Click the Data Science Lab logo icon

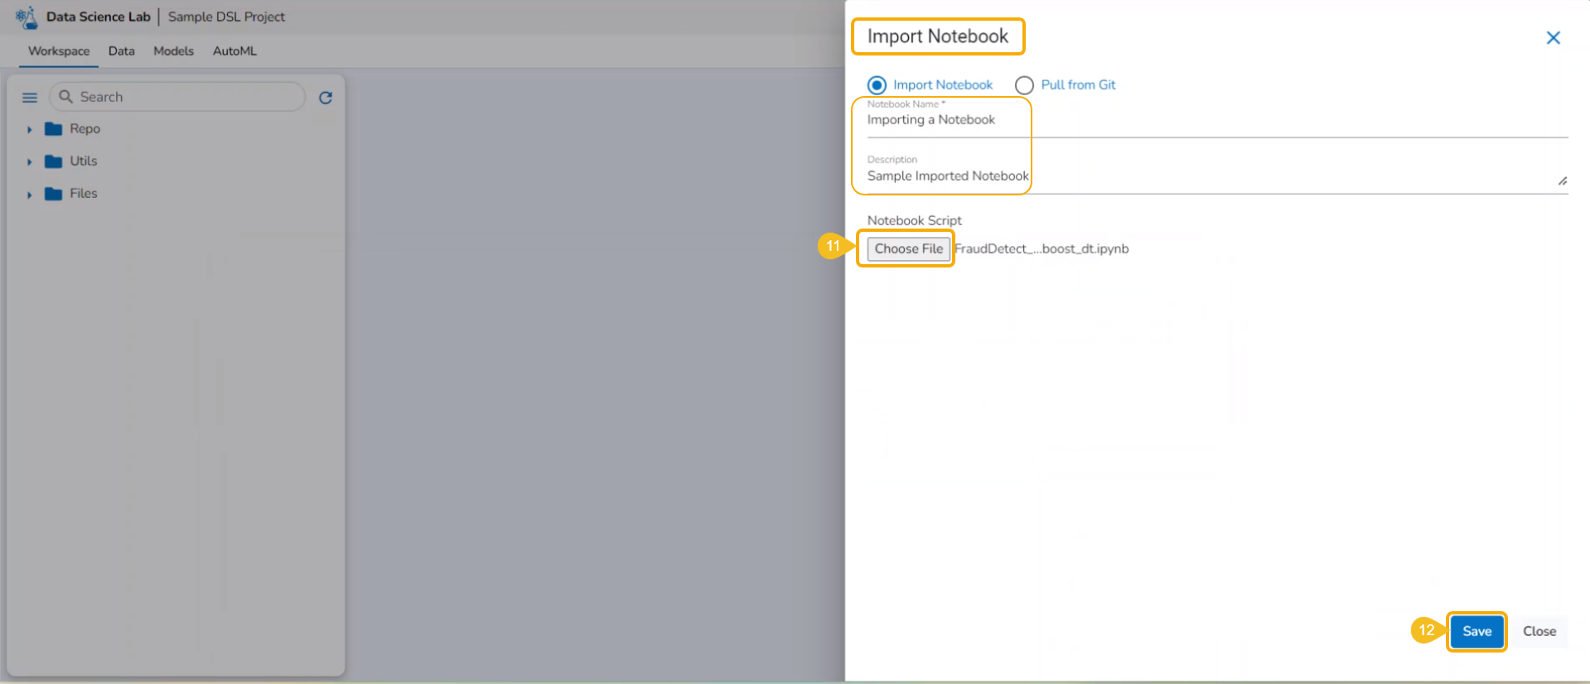27,17
